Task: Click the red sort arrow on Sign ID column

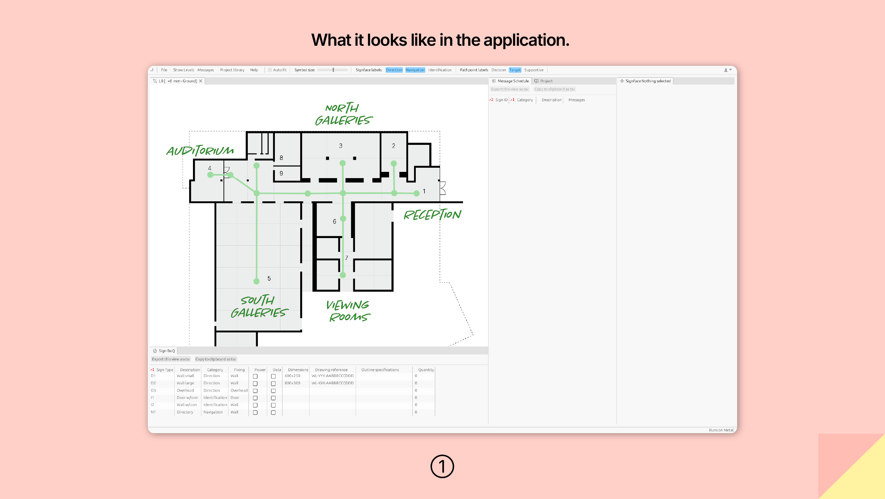Action: (491, 100)
